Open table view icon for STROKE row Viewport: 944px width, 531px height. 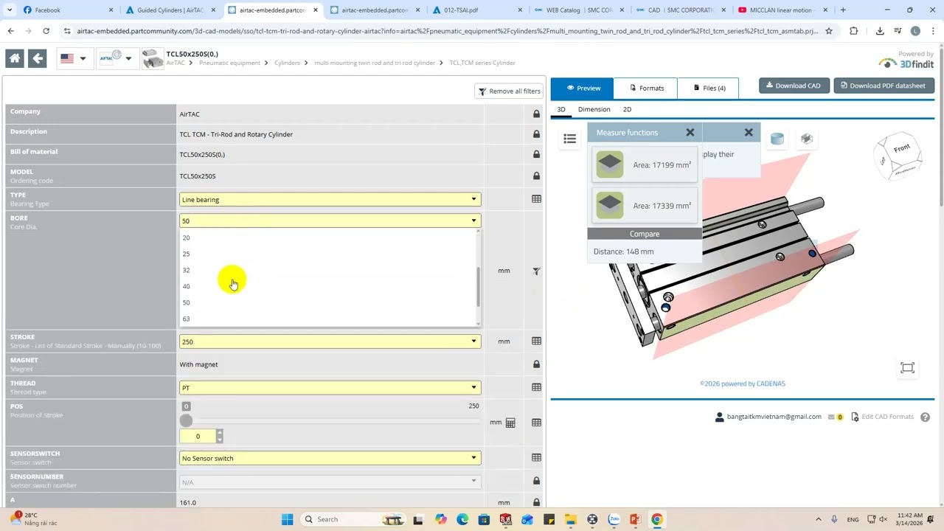[x=536, y=341]
